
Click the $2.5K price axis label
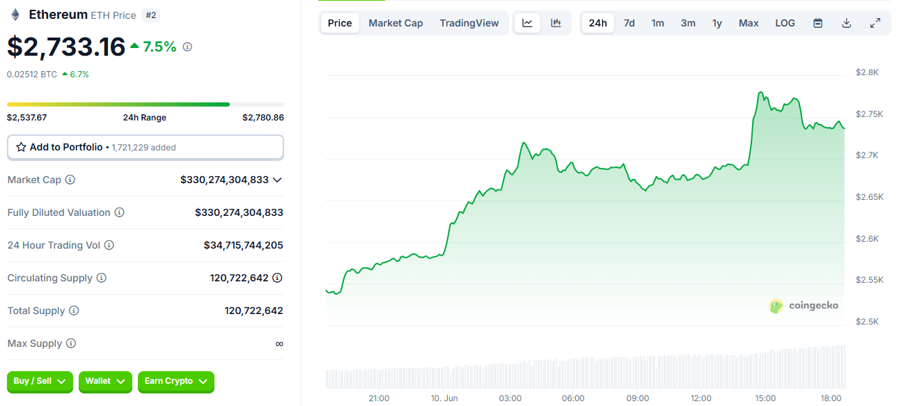[x=867, y=322]
